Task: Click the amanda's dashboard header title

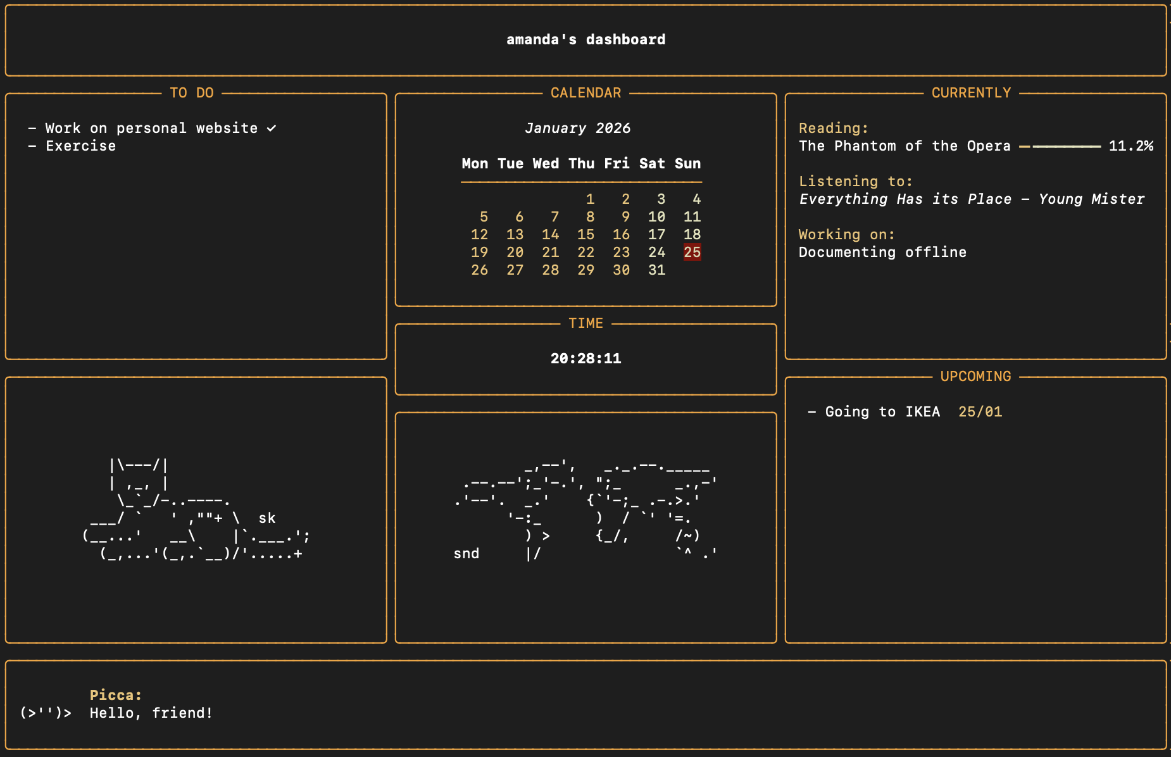Action: coord(585,40)
